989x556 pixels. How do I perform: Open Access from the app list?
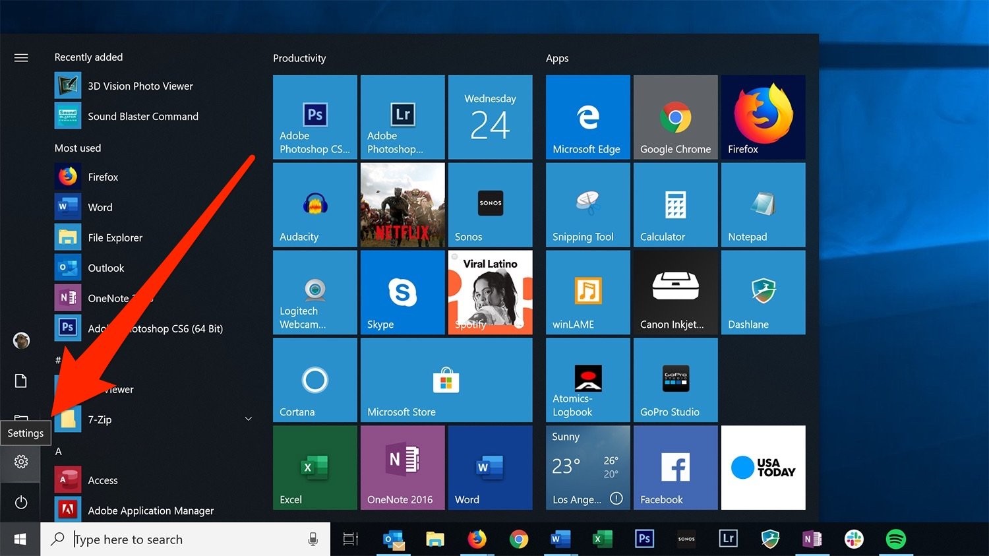coord(86,480)
